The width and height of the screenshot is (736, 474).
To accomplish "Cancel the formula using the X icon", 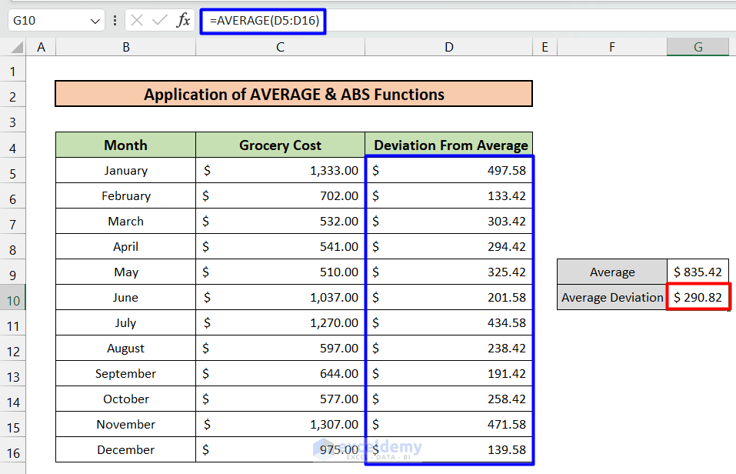I will (x=137, y=22).
